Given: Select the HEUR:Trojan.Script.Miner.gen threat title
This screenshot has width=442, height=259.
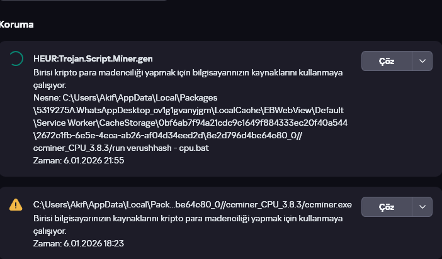Looking at the screenshot, I should (x=93, y=58).
